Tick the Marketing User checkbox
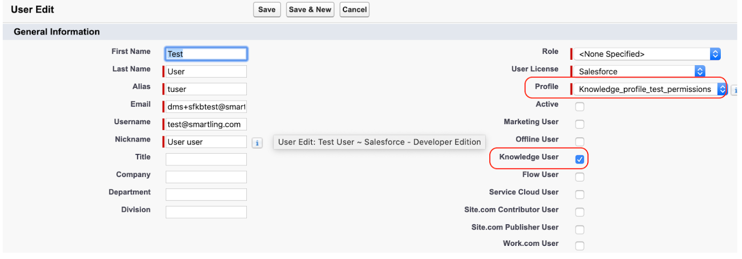The width and height of the screenshot is (742, 259). click(579, 124)
